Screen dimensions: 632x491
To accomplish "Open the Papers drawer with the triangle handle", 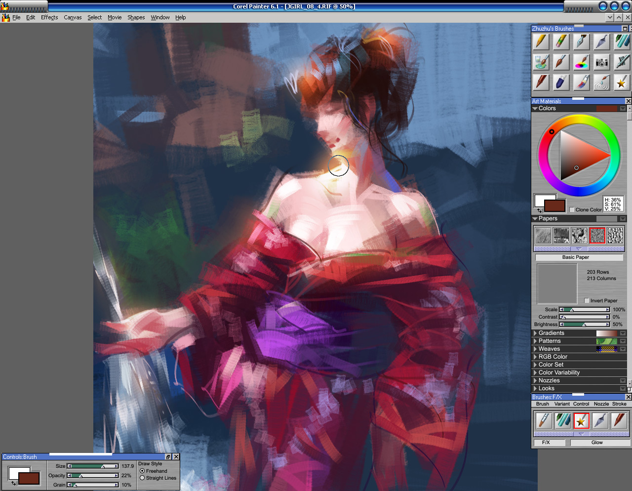I will coord(579,249).
